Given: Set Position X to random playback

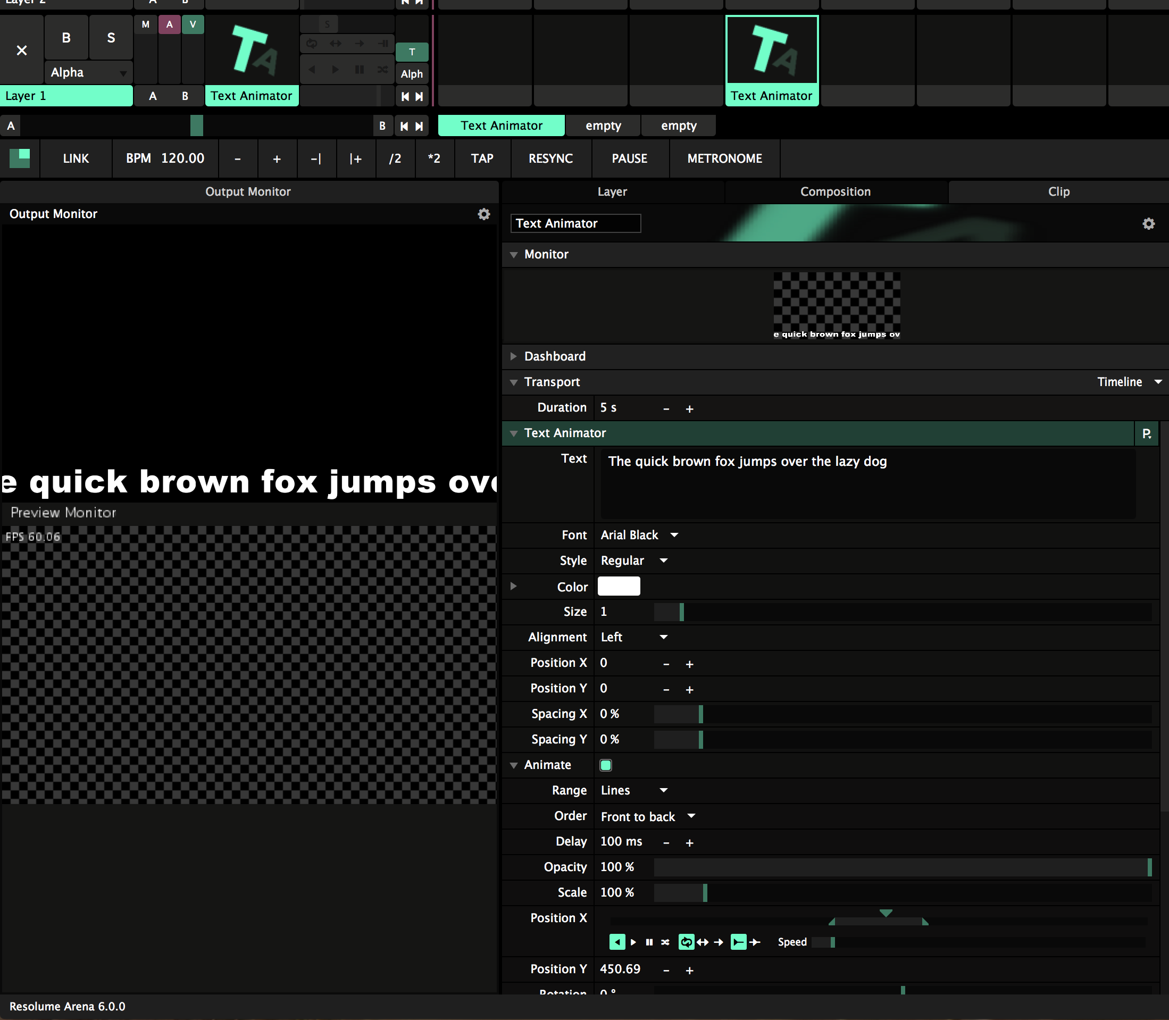Looking at the screenshot, I should point(665,942).
